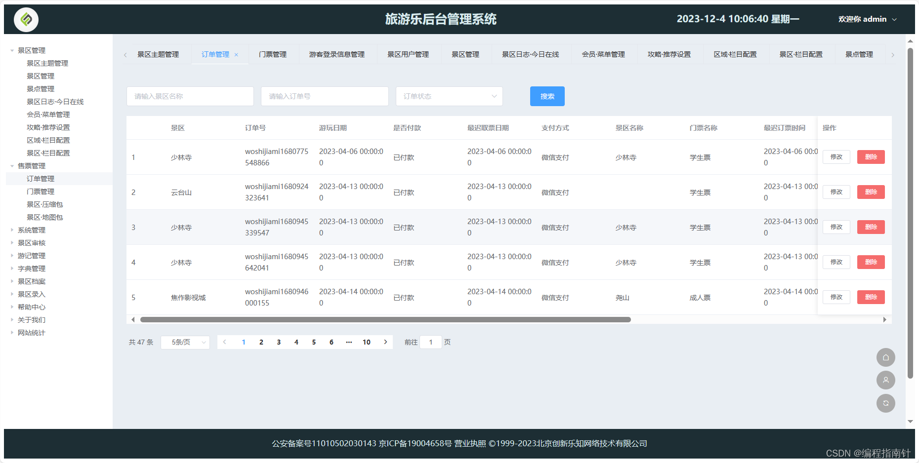Click 修改 for order row 4
The image size is (919, 463).
[x=836, y=262]
